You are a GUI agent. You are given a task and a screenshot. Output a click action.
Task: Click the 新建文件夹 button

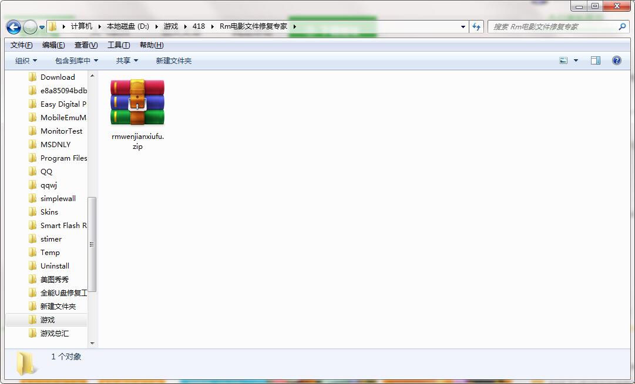pos(174,60)
